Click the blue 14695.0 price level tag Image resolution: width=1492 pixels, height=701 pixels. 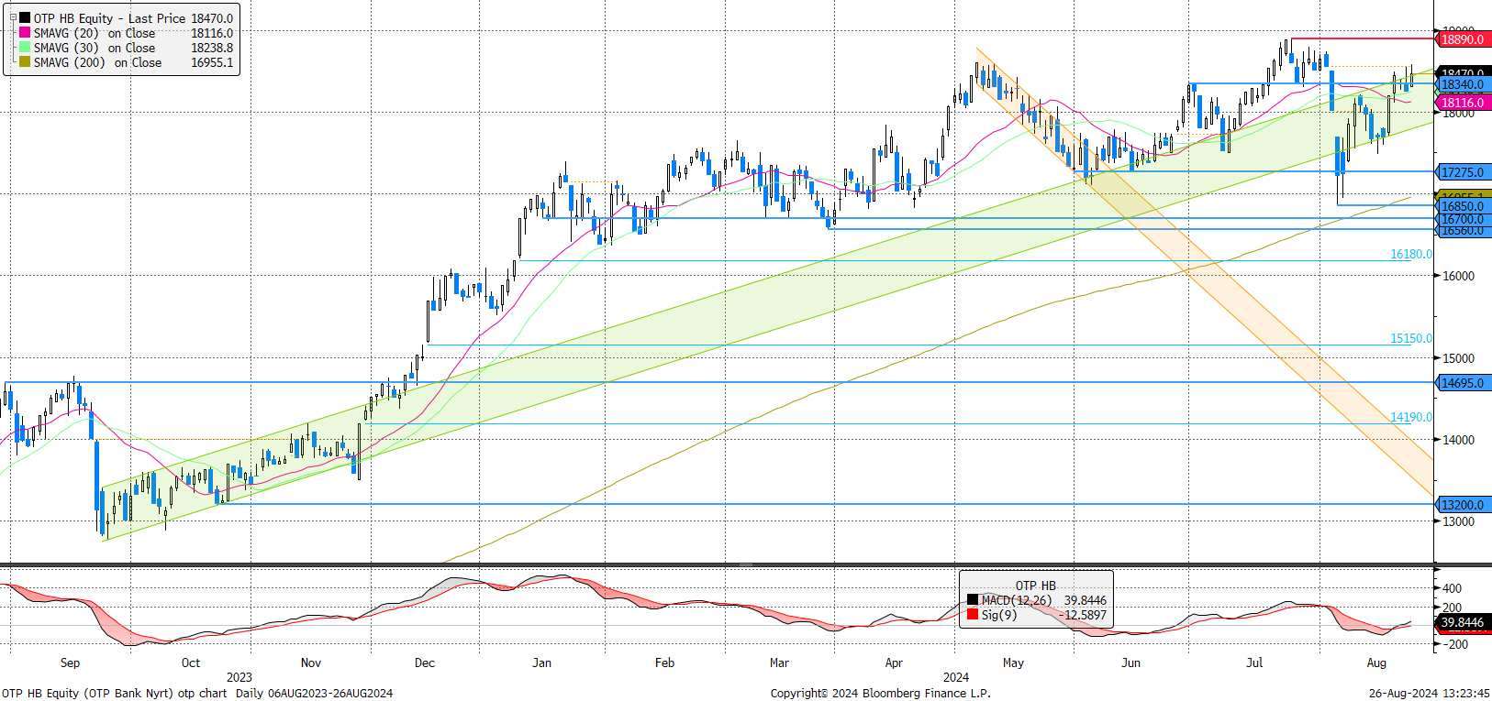coord(1463,383)
